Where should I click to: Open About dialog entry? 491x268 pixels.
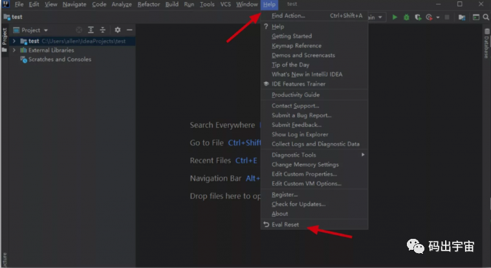coord(314,214)
